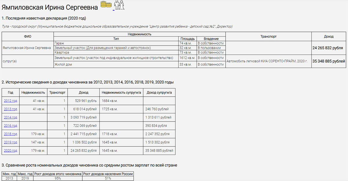Screen dimensions: 348x181
Task: Click the name heading Ямпиловская Ирина Сергеевна
Action: point(50,6)
